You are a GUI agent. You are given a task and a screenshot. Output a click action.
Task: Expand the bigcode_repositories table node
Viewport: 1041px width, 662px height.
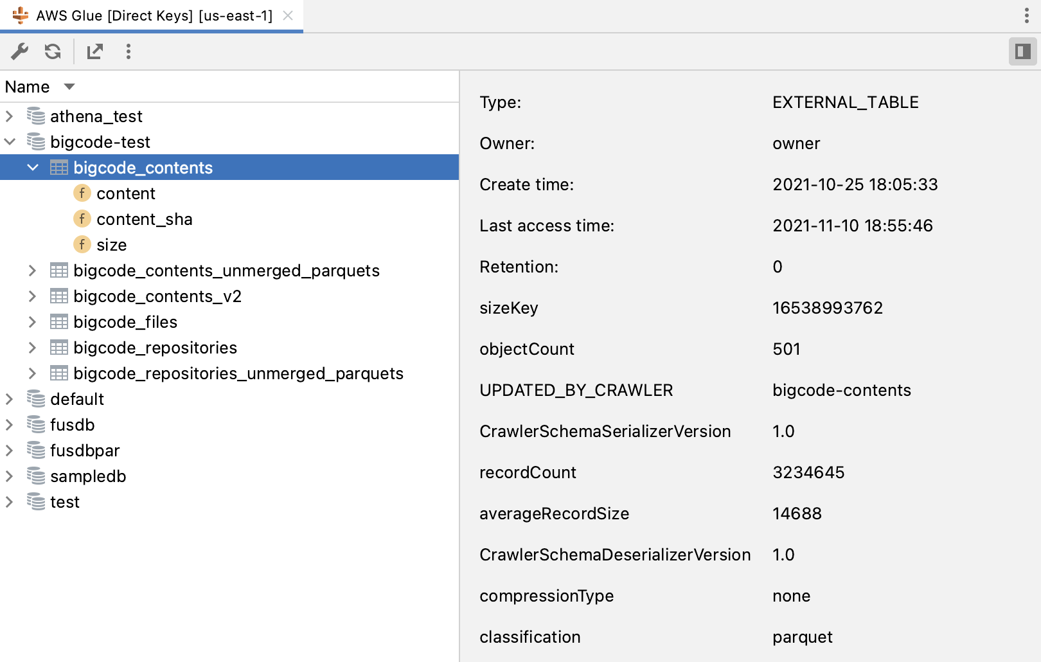33,348
